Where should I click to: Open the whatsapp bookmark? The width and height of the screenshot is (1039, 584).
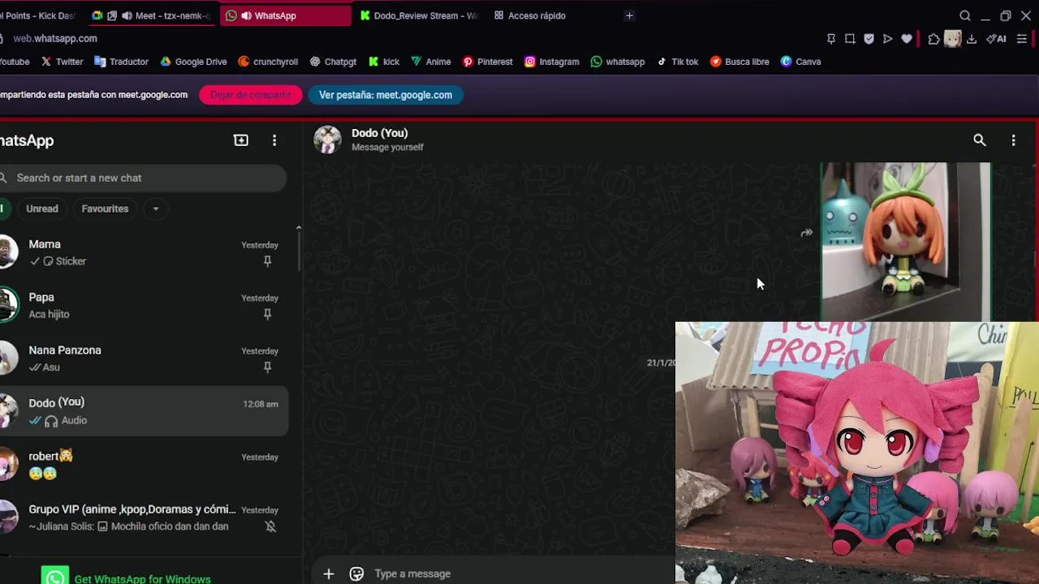pos(618,62)
